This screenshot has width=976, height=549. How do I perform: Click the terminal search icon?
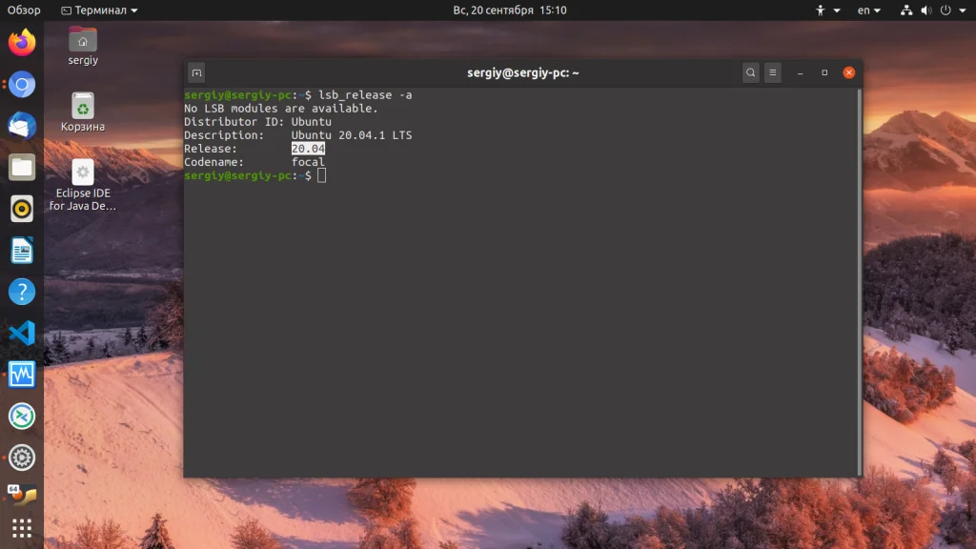[x=751, y=72]
